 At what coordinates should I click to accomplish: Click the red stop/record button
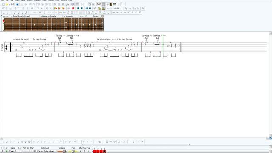point(73,8)
